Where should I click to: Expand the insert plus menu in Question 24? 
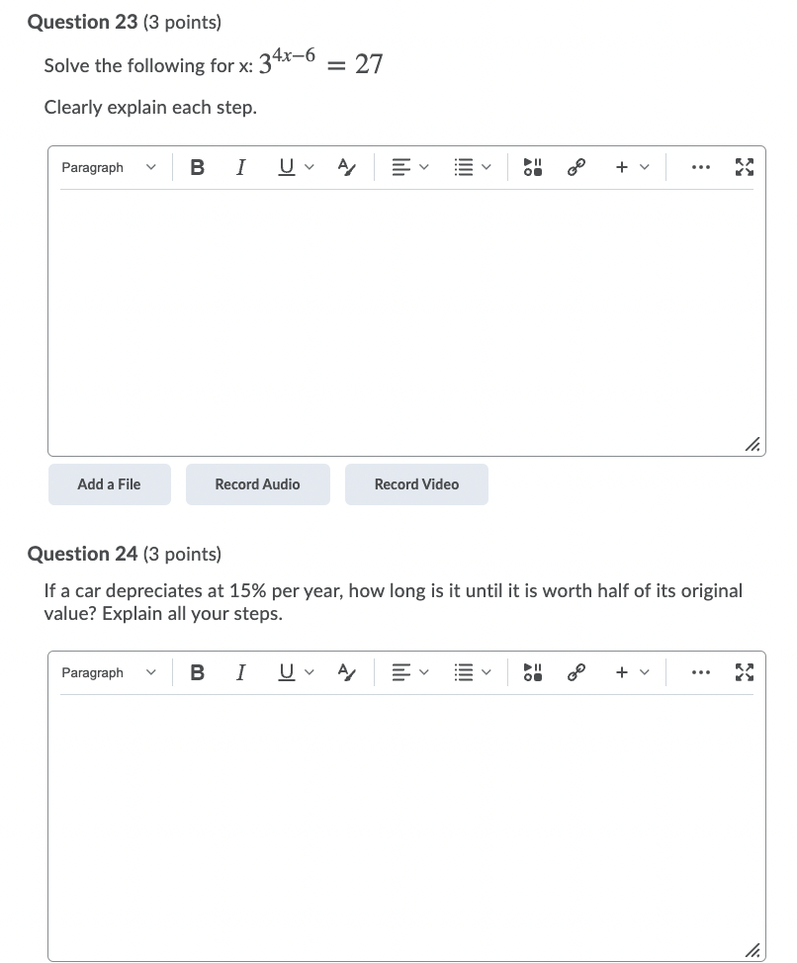[632, 672]
